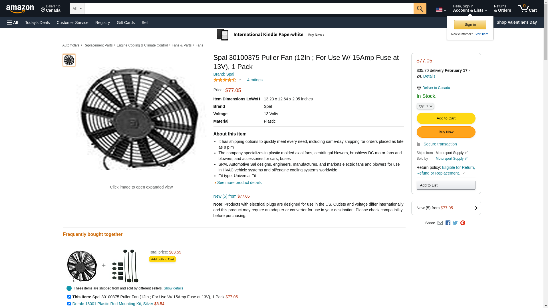Open Today's Deals menu item
Image resolution: width=548 pixels, height=308 pixels.
click(37, 23)
